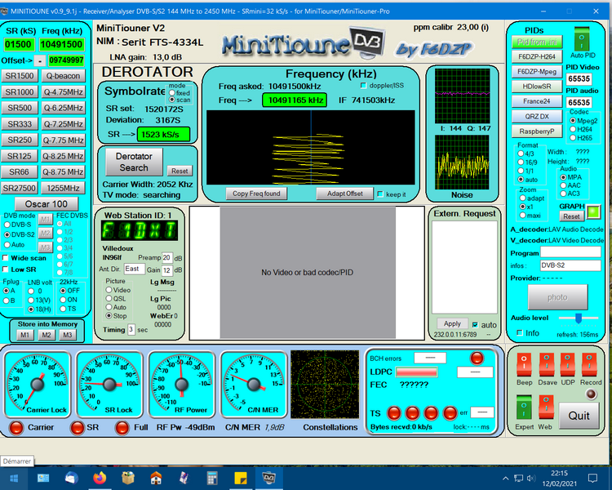612x490 pixels.
Task: Choose the Q-8.75 MHz preset
Action: [x=63, y=172]
